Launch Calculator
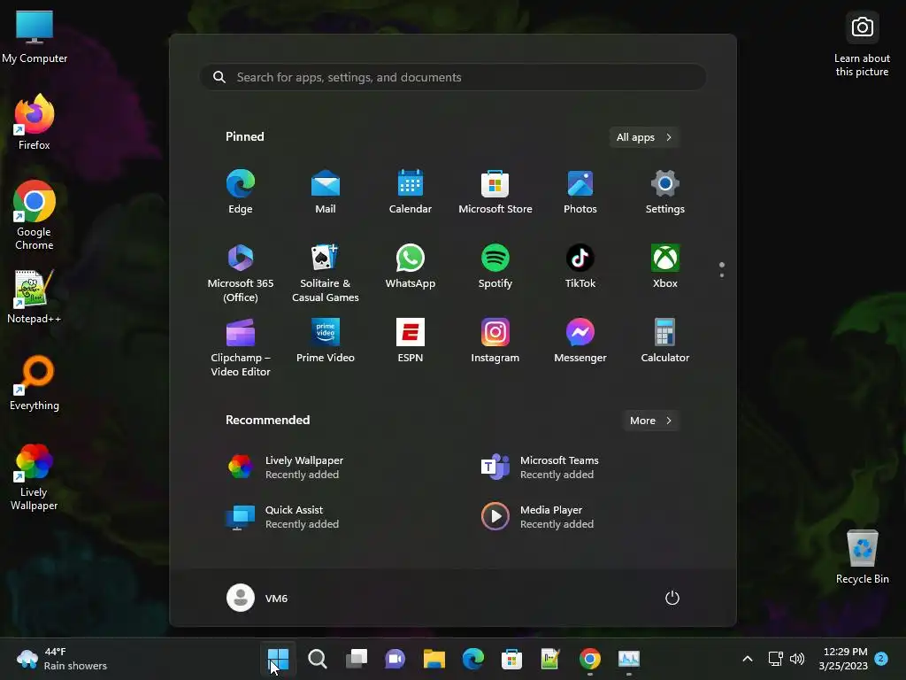The width and height of the screenshot is (906, 680). tap(665, 342)
